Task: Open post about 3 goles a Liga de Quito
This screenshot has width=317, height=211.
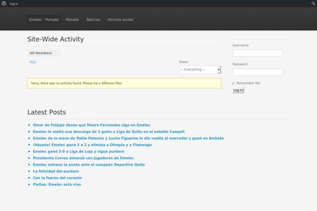Action: 109,132
